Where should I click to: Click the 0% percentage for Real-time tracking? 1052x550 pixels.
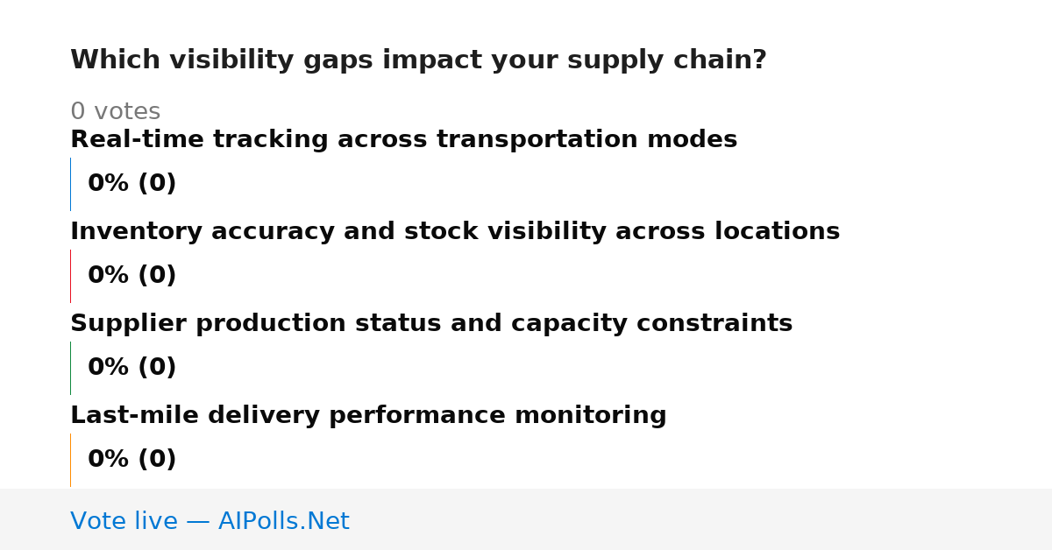point(109,184)
